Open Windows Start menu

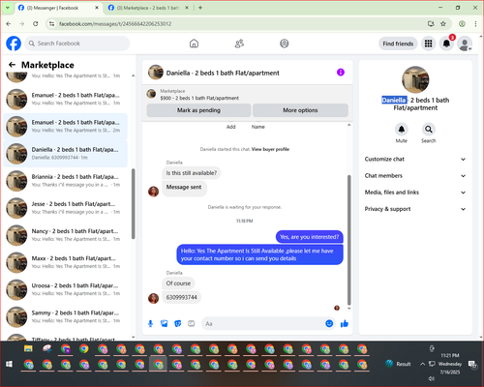9,364
